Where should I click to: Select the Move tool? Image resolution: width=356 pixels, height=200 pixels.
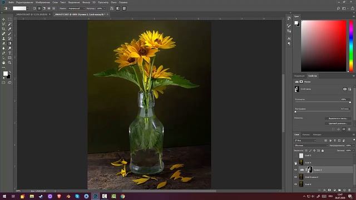tap(4, 19)
